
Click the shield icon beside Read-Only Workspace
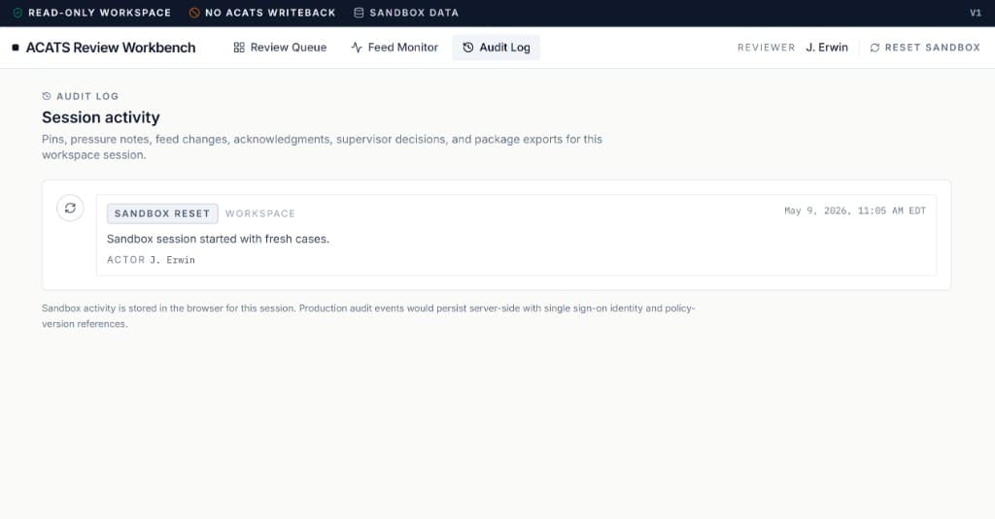tap(17, 13)
